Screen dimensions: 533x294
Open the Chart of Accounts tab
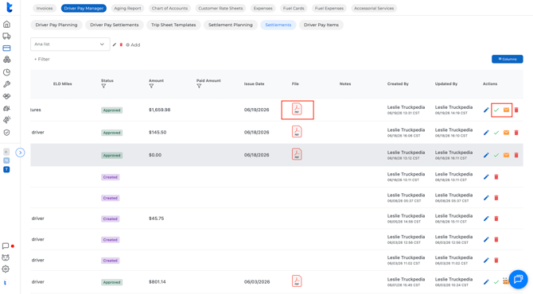point(169,8)
